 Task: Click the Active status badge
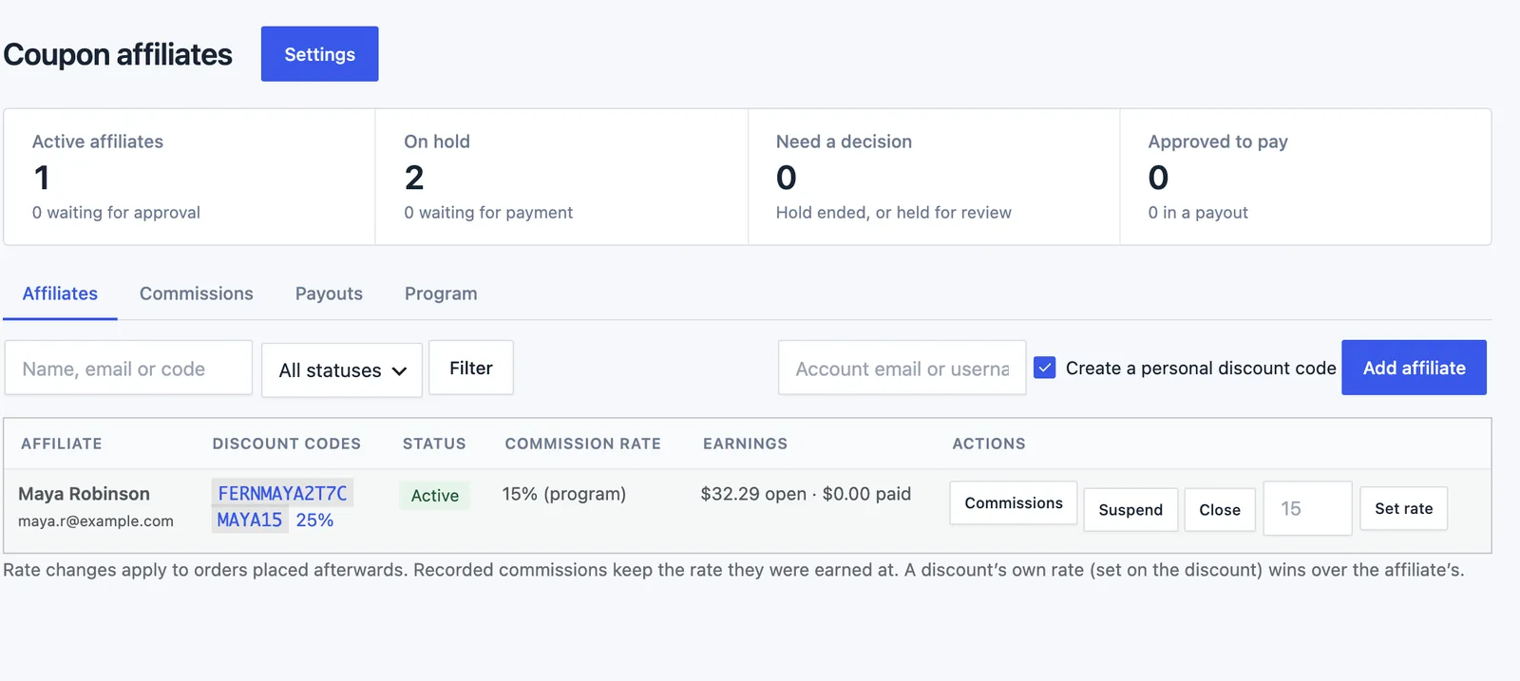[x=434, y=495]
